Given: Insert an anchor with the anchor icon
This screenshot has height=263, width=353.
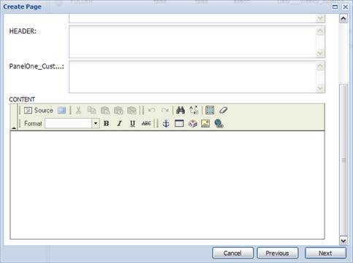Looking at the screenshot, I should coord(166,124).
